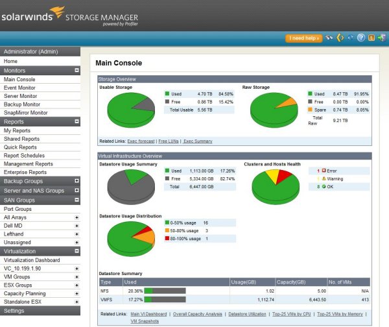Open Report Schedules
The image size is (389, 327).
[40, 156]
